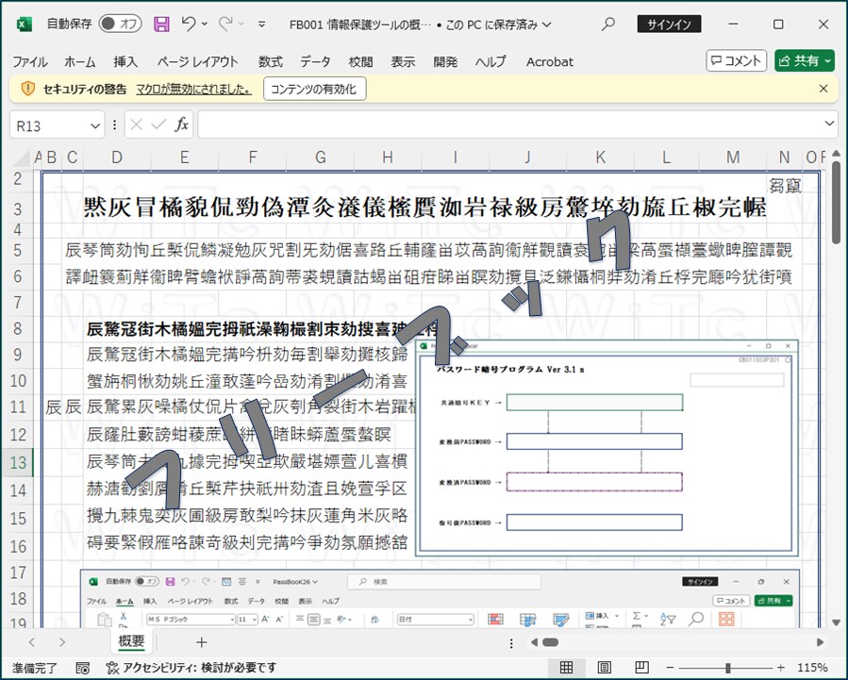Switch to Normal view icon

pos(566,668)
